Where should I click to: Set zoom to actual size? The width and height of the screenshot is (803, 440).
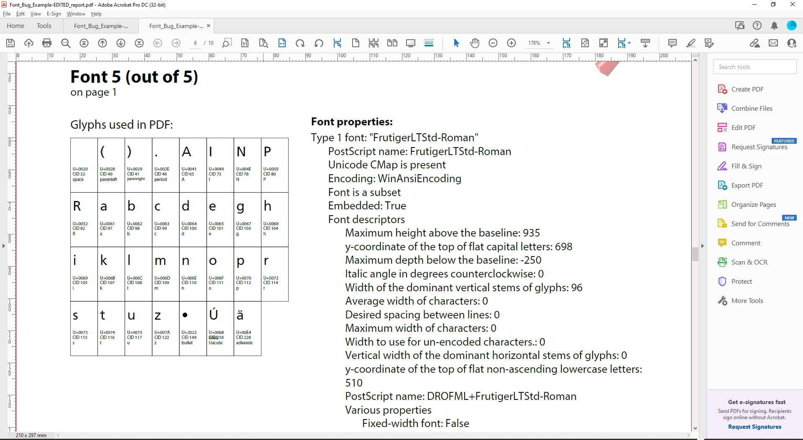point(245,43)
